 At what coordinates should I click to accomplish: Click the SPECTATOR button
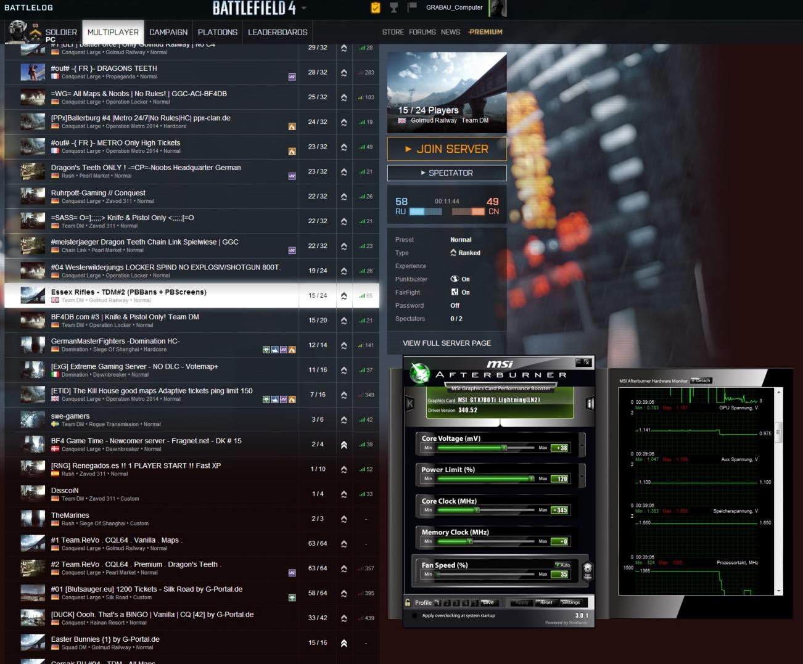coord(447,173)
